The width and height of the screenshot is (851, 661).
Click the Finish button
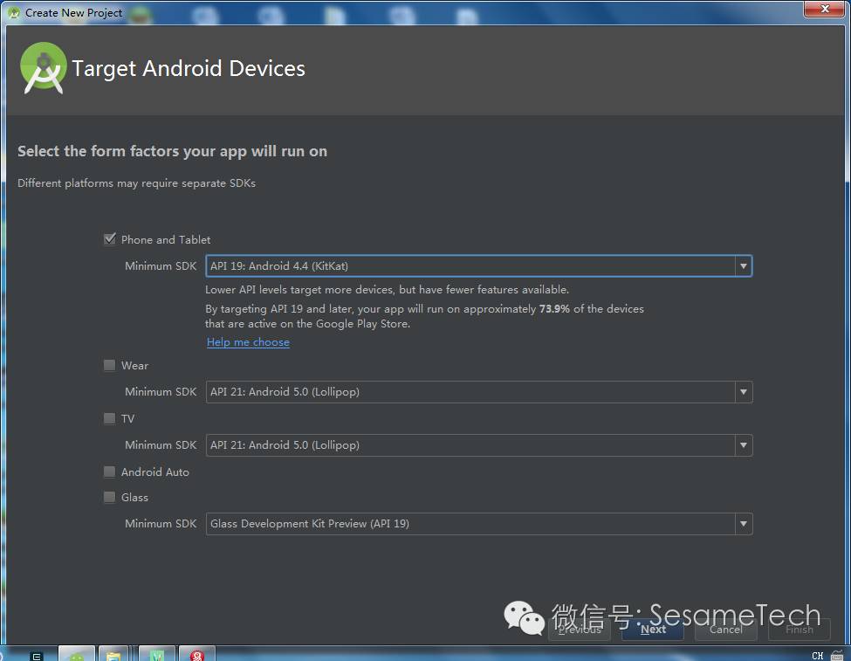pos(800,630)
